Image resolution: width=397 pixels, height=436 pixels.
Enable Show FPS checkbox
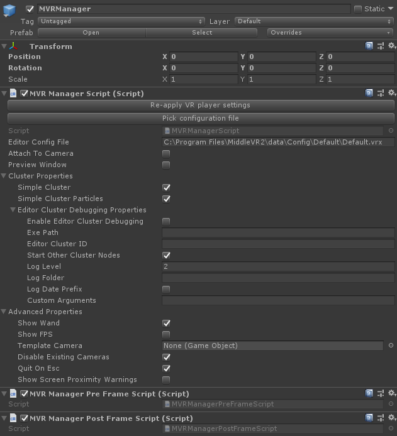[166, 334]
